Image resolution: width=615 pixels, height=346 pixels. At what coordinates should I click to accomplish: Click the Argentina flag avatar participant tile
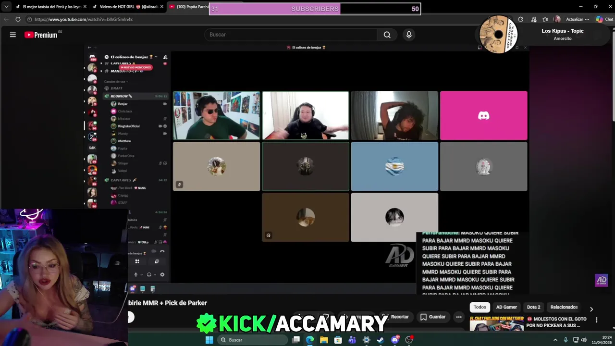coord(394,166)
